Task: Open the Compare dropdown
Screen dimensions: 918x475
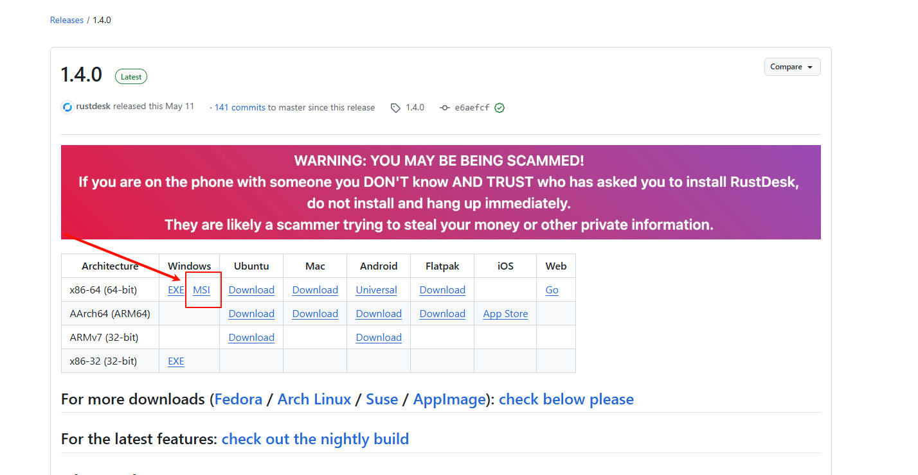Action: pyautogui.click(x=792, y=67)
